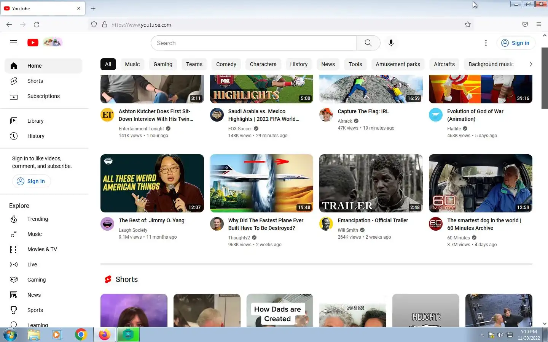Open Library in sidebar

pyautogui.click(x=43, y=121)
